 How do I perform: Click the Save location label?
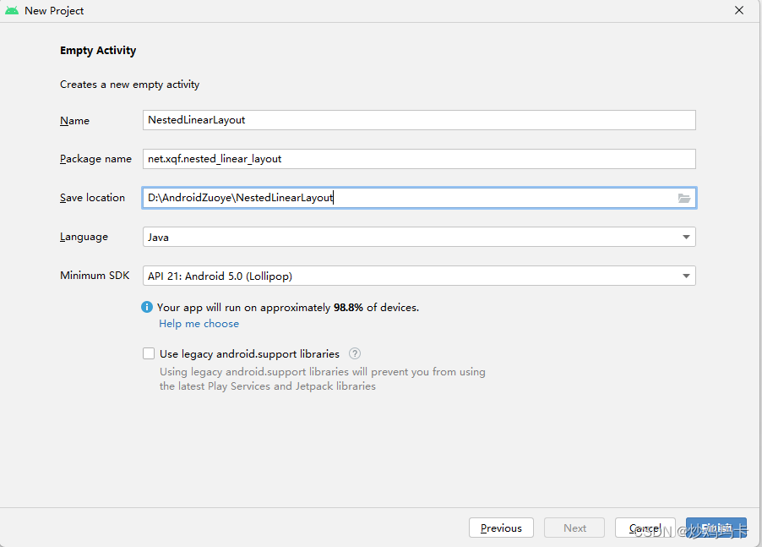click(92, 198)
